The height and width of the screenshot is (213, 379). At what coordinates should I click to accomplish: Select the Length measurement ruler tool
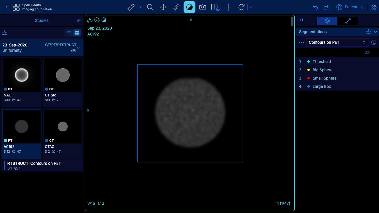pyautogui.click(x=131, y=7)
